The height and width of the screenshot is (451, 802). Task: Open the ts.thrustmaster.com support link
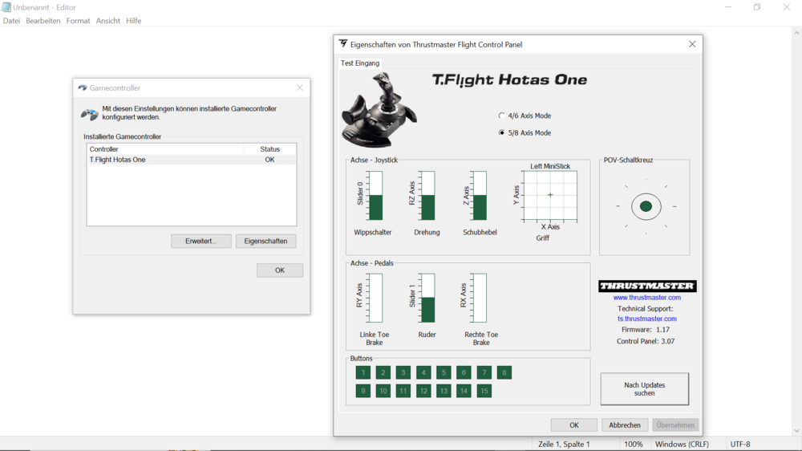pos(647,319)
